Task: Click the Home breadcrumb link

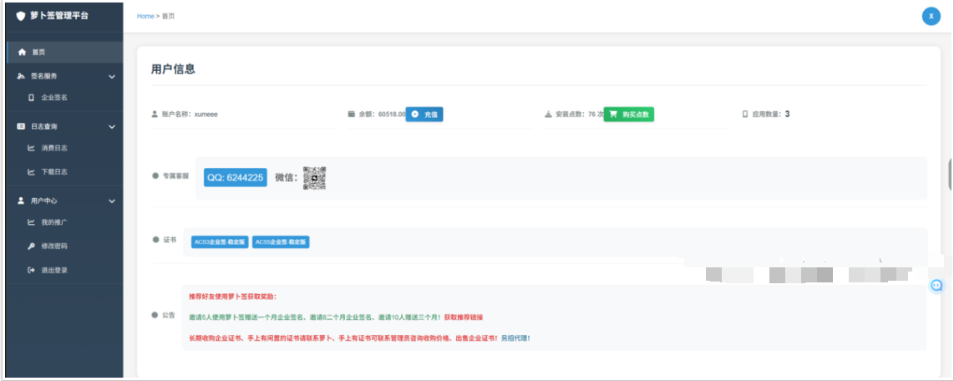Action: pos(145,17)
